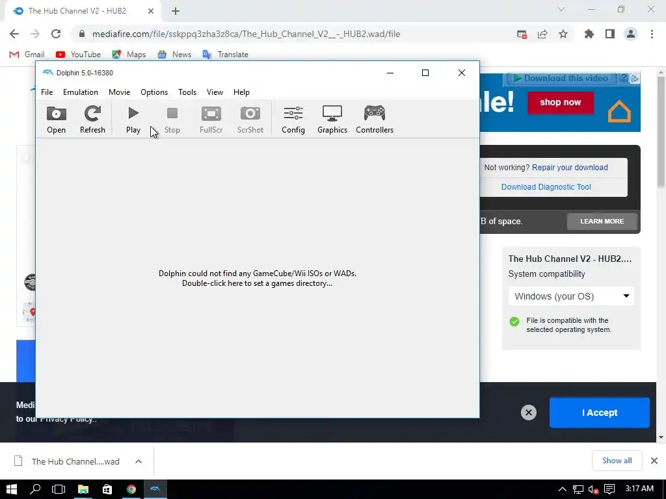
Task: Open Dolphin Graphics settings
Action: [332, 120]
